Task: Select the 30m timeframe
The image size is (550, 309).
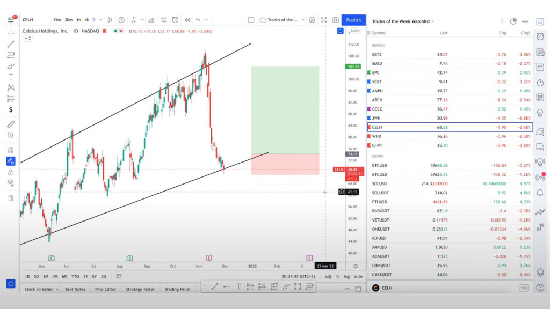Action: pyautogui.click(x=68, y=20)
